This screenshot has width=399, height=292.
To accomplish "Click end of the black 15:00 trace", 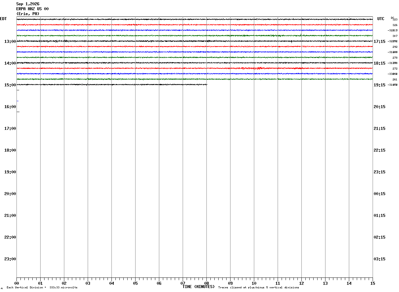I will pyautogui.click(x=207, y=85).
